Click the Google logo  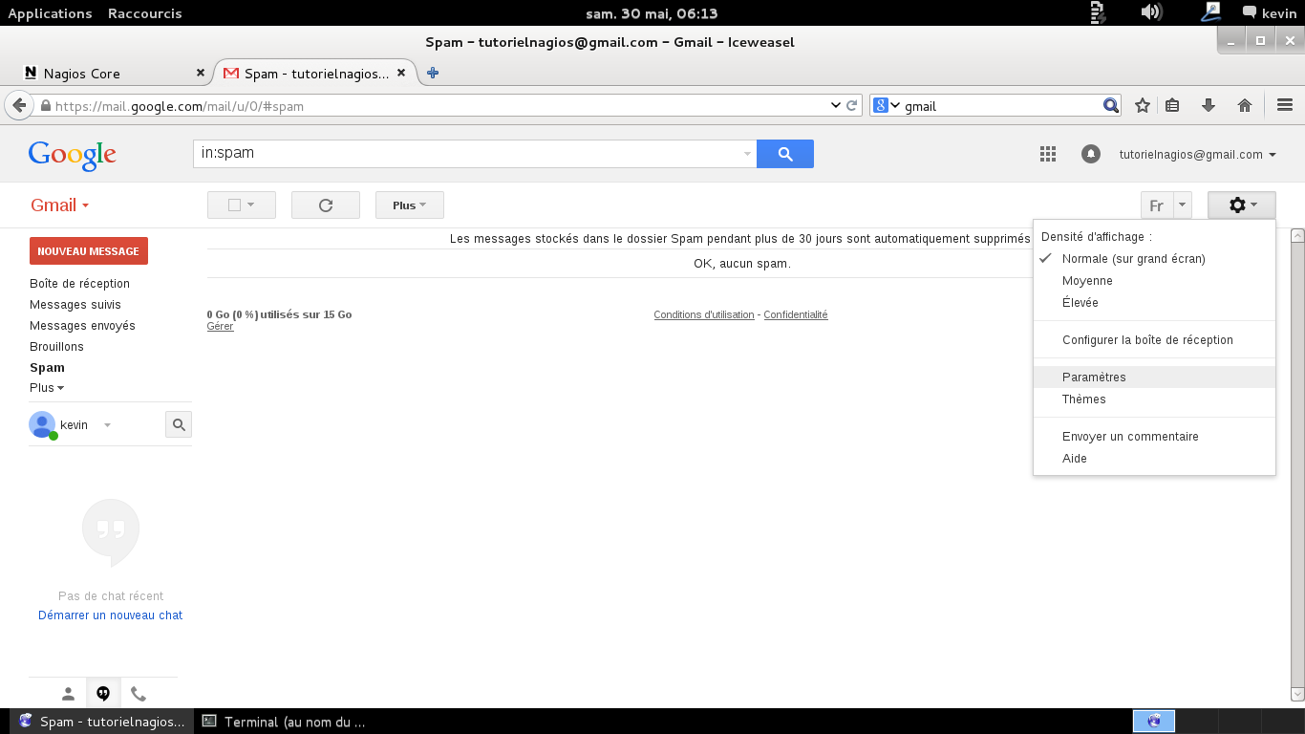point(73,156)
